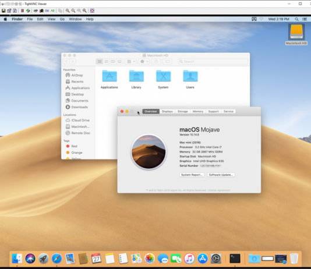Launch Maps from the Dock
This screenshot has width=311, height=269.
point(136,259)
